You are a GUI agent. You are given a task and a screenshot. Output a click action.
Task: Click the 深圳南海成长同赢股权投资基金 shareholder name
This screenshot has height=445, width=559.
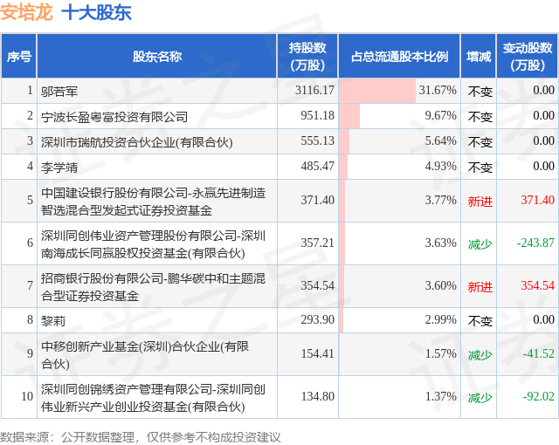tap(153, 243)
